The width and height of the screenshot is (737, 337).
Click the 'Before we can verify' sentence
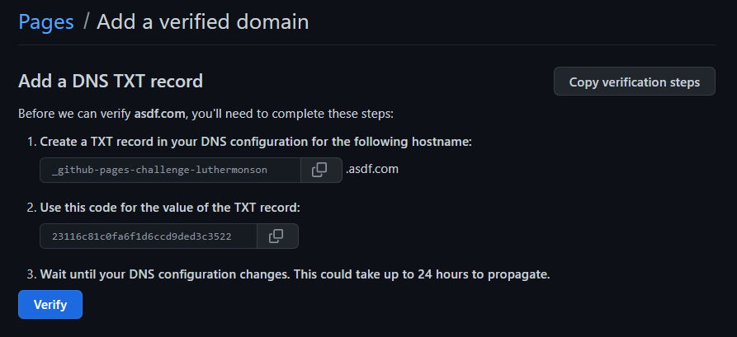click(x=206, y=114)
